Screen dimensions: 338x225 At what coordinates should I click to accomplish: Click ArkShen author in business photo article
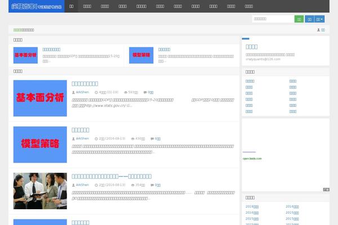click(x=82, y=184)
